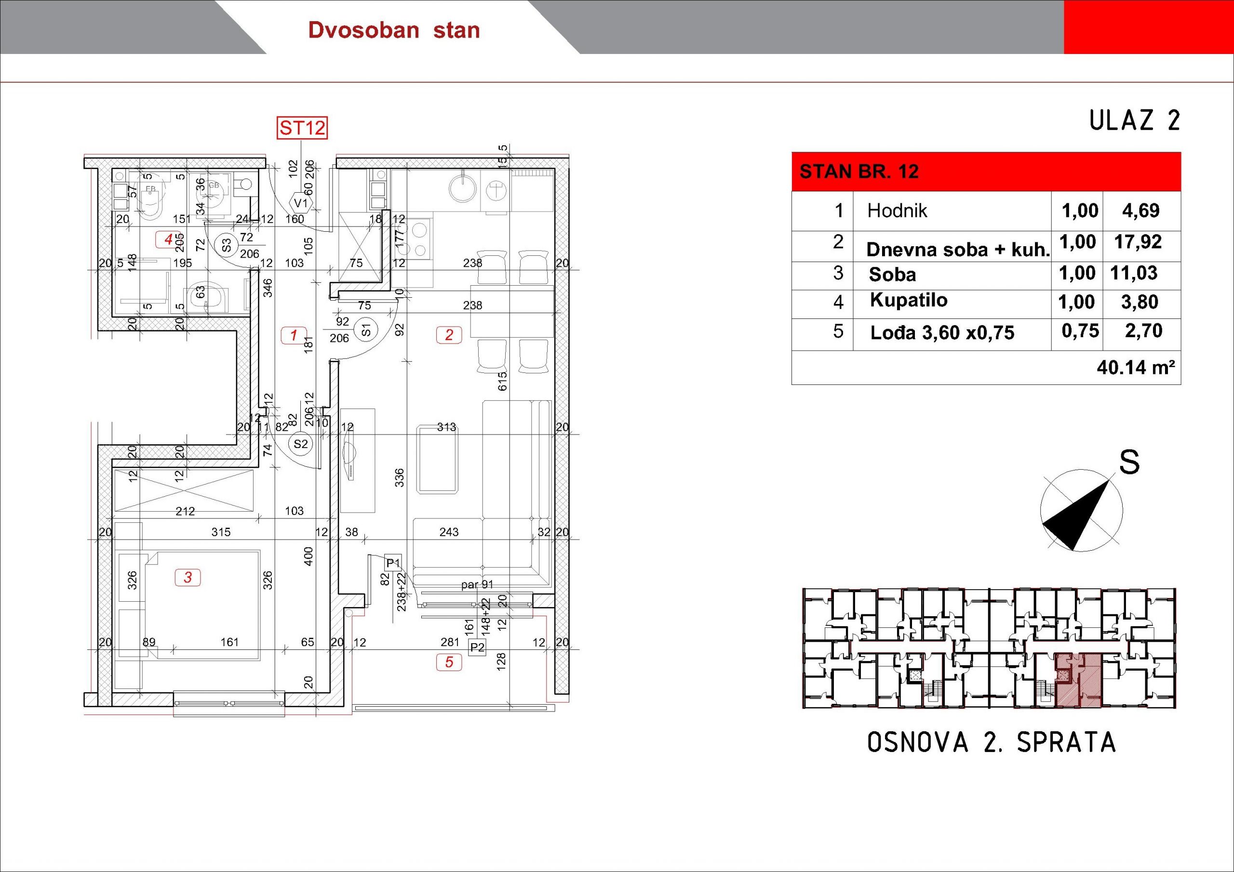The width and height of the screenshot is (1234, 872).
Task: Click the 40.14 m² total area cell
Action: coord(1135,368)
